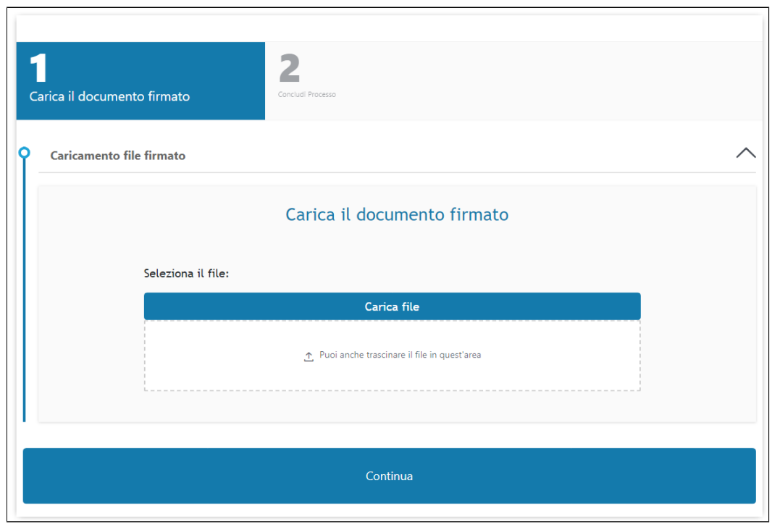Click blank card area left of Carica file
Image resolution: width=780 pixels, height=530 pixels.
click(x=91, y=306)
